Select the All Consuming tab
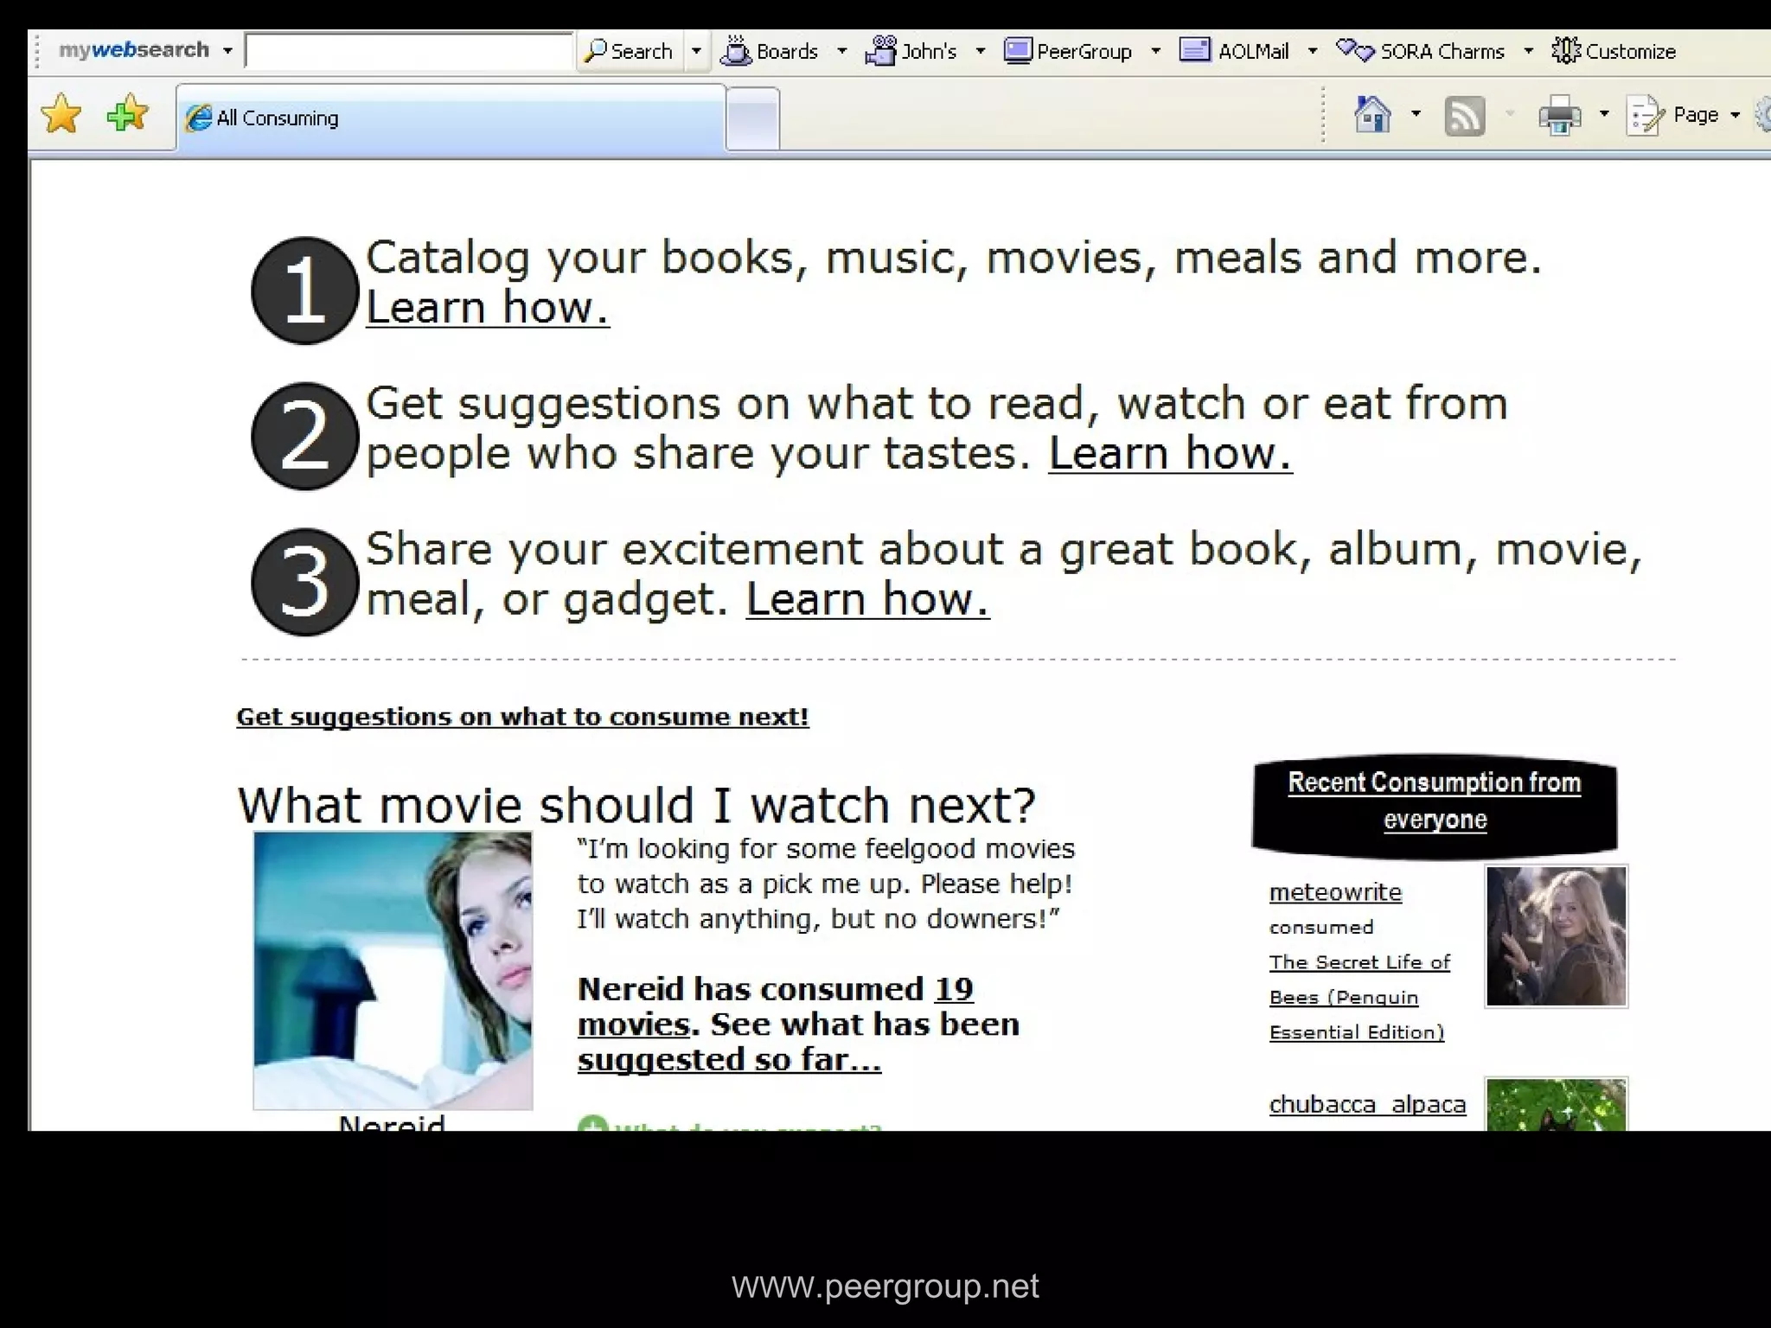The width and height of the screenshot is (1771, 1328). [451, 118]
